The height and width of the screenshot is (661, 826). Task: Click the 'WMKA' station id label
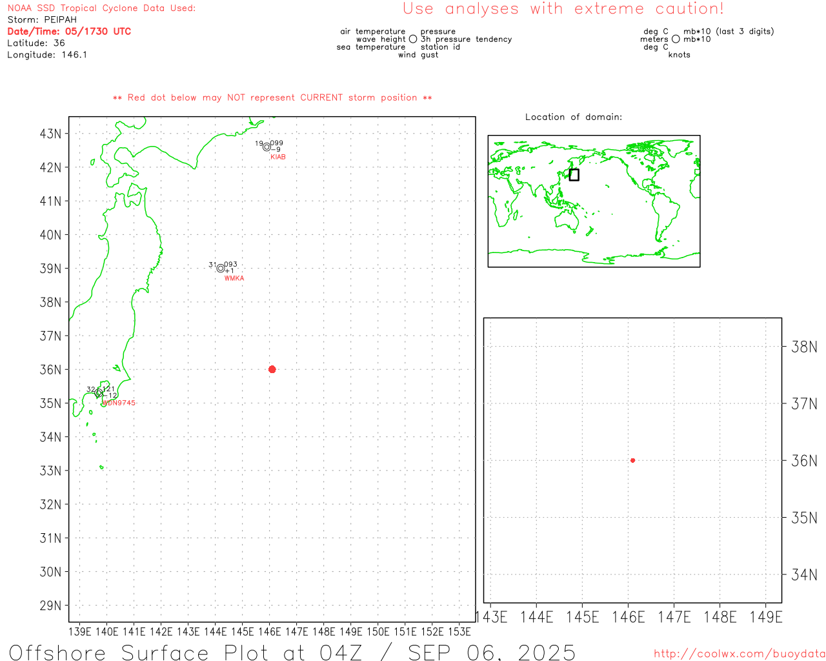pos(234,278)
